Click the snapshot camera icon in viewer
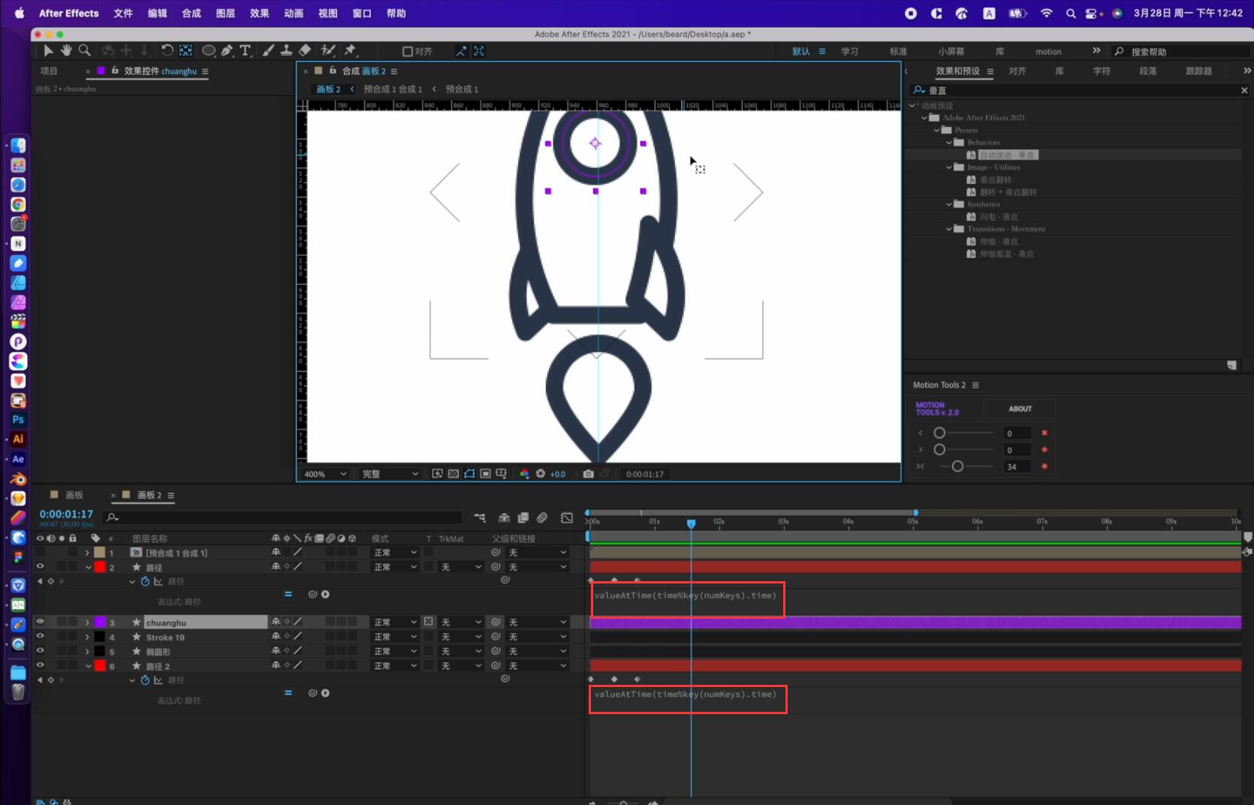This screenshot has height=805, width=1254. [588, 474]
